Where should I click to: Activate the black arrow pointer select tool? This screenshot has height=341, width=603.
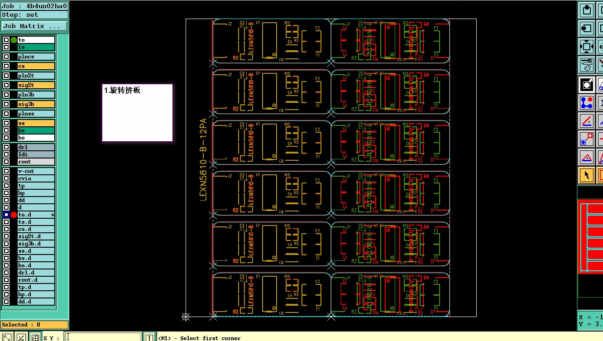click(x=587, y=175)
